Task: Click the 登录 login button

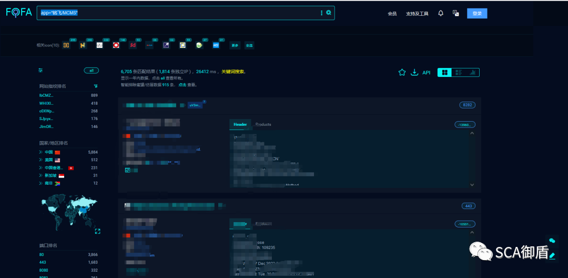Action: pos(477,13)
